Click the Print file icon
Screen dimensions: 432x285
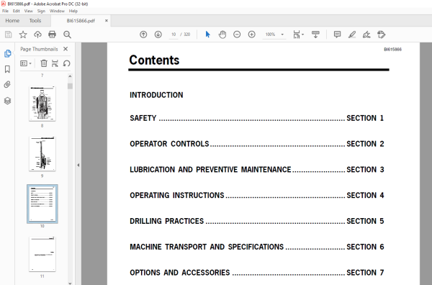[x=52, y=35]
